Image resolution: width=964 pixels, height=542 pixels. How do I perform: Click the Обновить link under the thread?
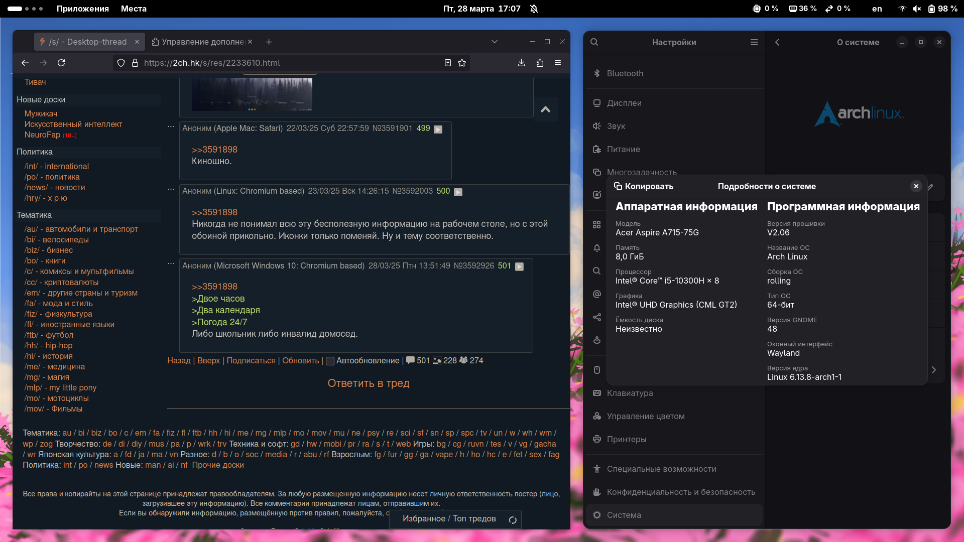301,361
